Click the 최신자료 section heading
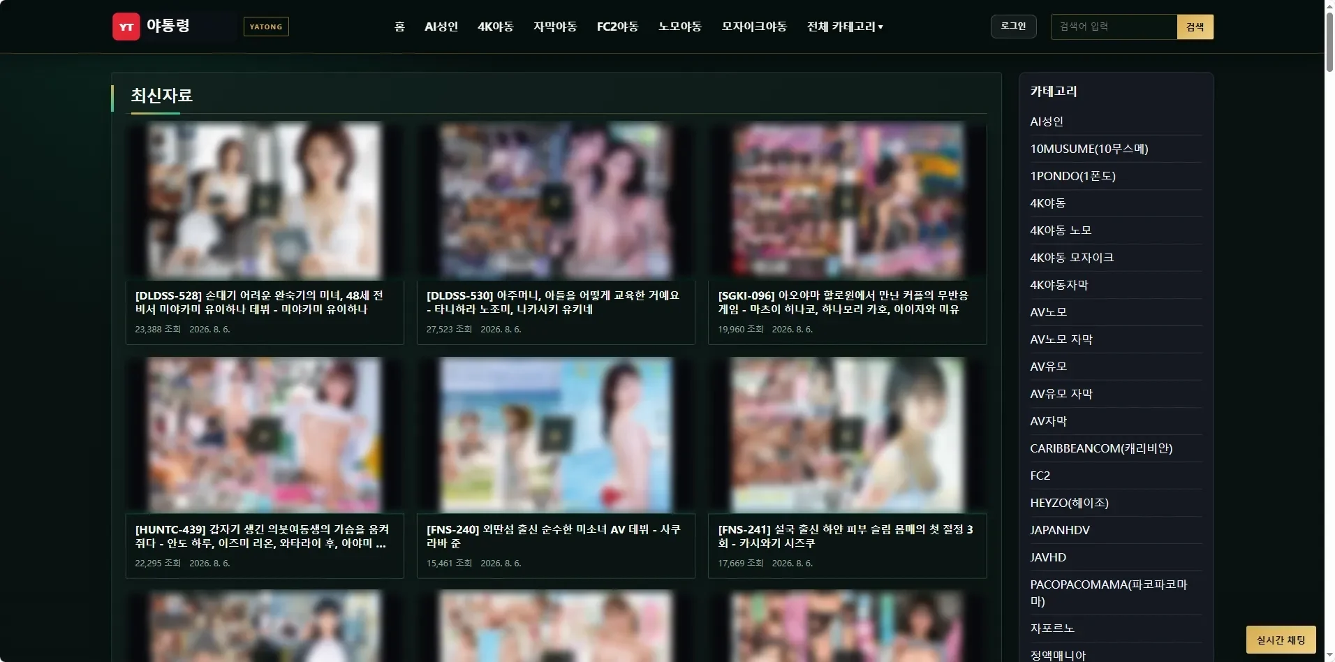The image size is (1335, 662). coord(162,96)
